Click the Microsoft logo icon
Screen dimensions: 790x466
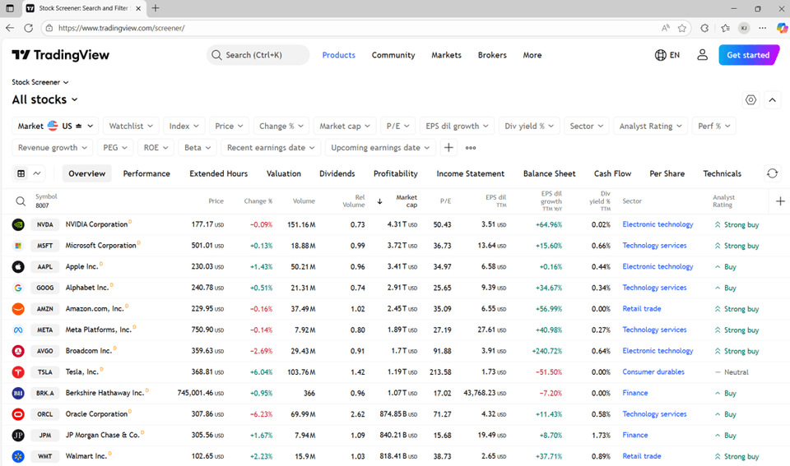point(18,246)
